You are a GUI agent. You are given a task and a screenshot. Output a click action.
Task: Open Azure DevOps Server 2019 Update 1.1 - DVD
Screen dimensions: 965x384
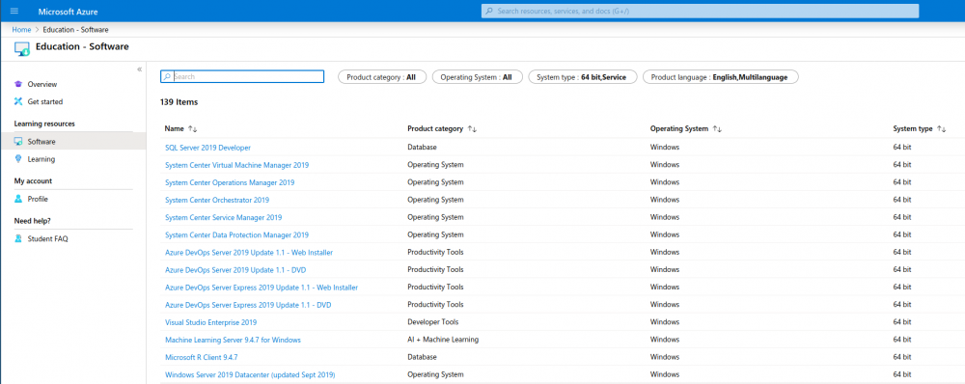pyautogui.click(x=235, y=269)
